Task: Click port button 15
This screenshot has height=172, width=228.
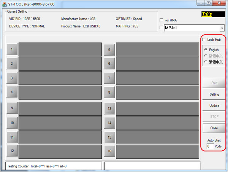Action: tap(109, 137)
